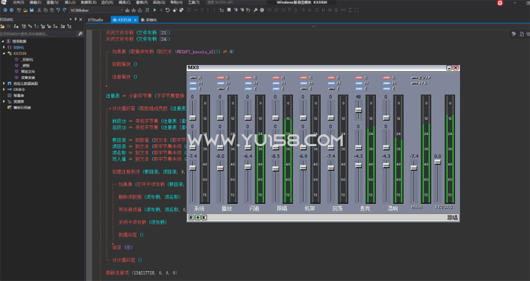Expand the Dll命令 tree node
The width and height of the screenshot is (530, 281).
pyautogui.click(x=4, y=90)
